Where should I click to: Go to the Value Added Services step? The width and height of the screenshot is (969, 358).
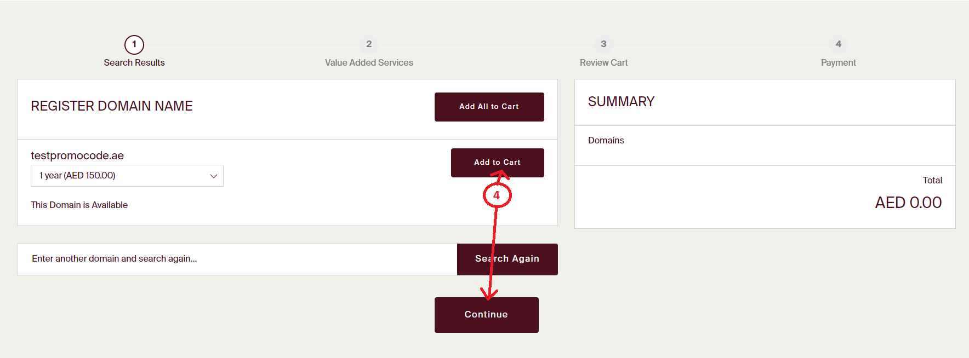pos(369,62)
